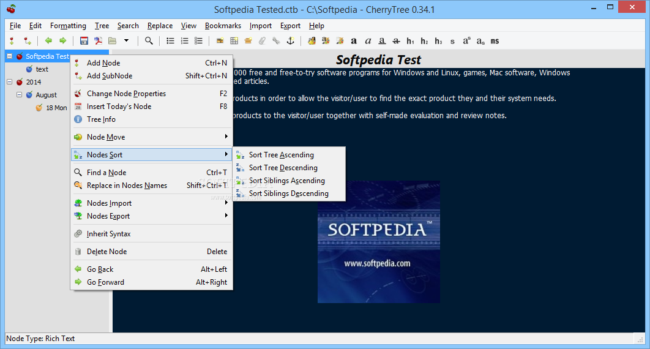Screen dimensions: 650x349
Task: Click the Insert Image toolbar icon
Action: pos(220,40)
